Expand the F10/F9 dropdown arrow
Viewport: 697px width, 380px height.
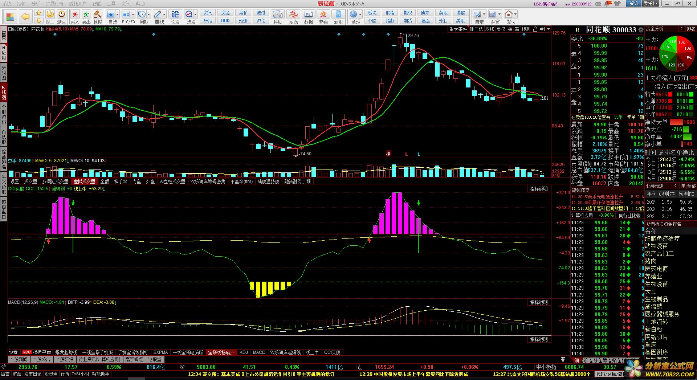pyautogui.click(x=133, y=15)
